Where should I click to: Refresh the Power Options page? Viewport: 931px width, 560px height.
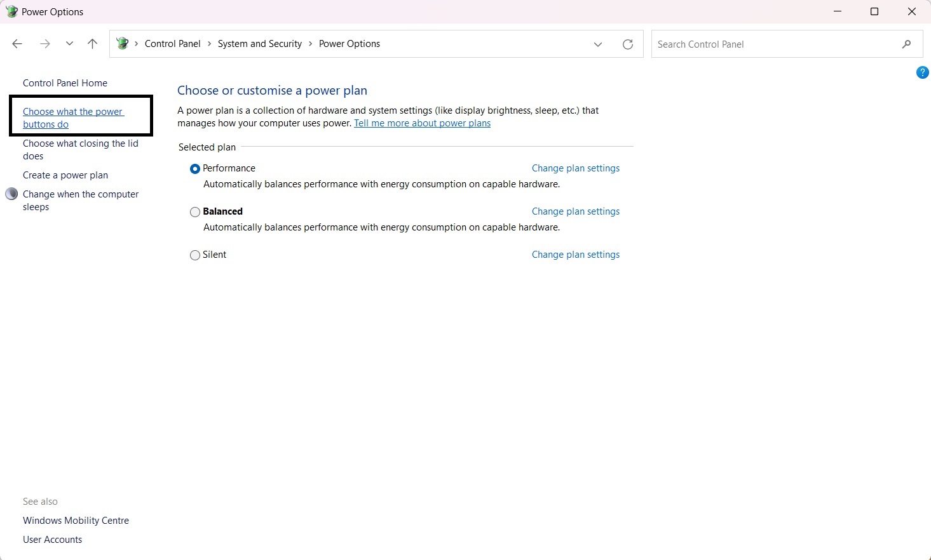tap(628, 44)
